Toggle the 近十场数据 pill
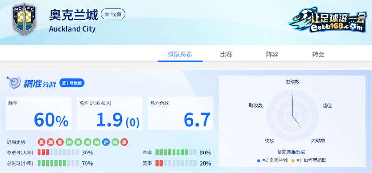This screenshot has height=173, width=372. click(x=72, y=83)
